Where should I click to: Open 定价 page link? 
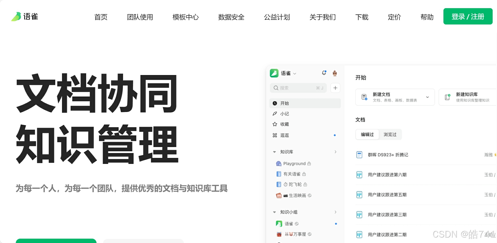pos(395,17)
